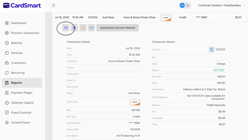Click the Trans ID value 1220122 in Transaction Result
This screenshot has height=140, width=248.
220,50
